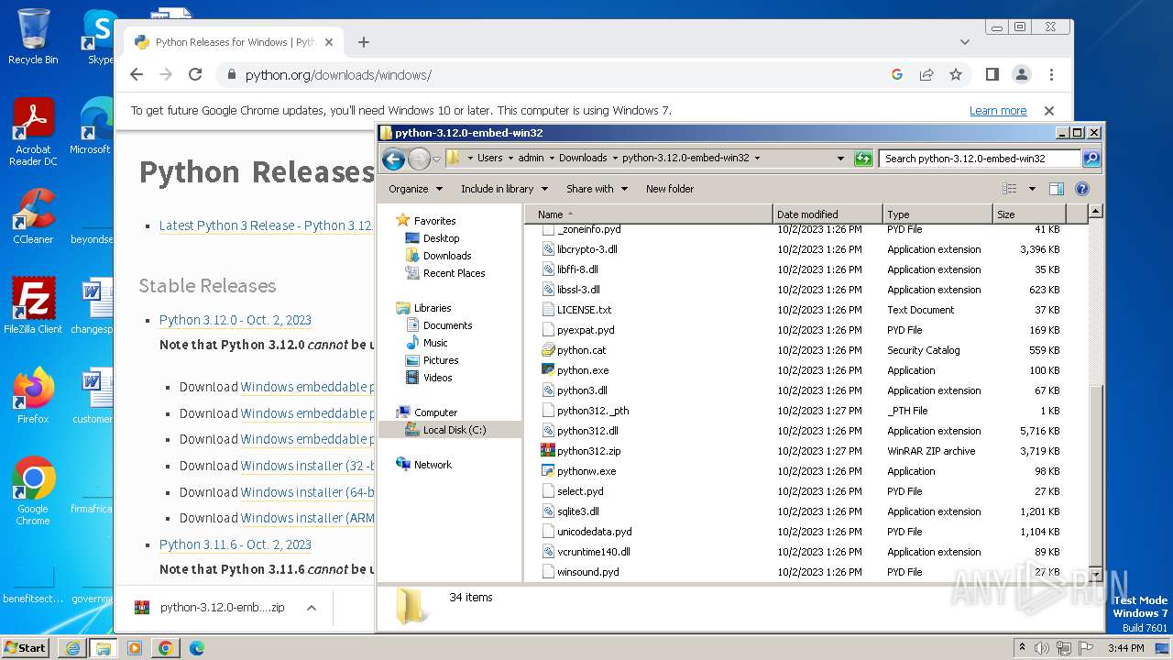Go back in the Explorer window
Viewport: 1173px width, 660px height.
[x=393, y=159]
